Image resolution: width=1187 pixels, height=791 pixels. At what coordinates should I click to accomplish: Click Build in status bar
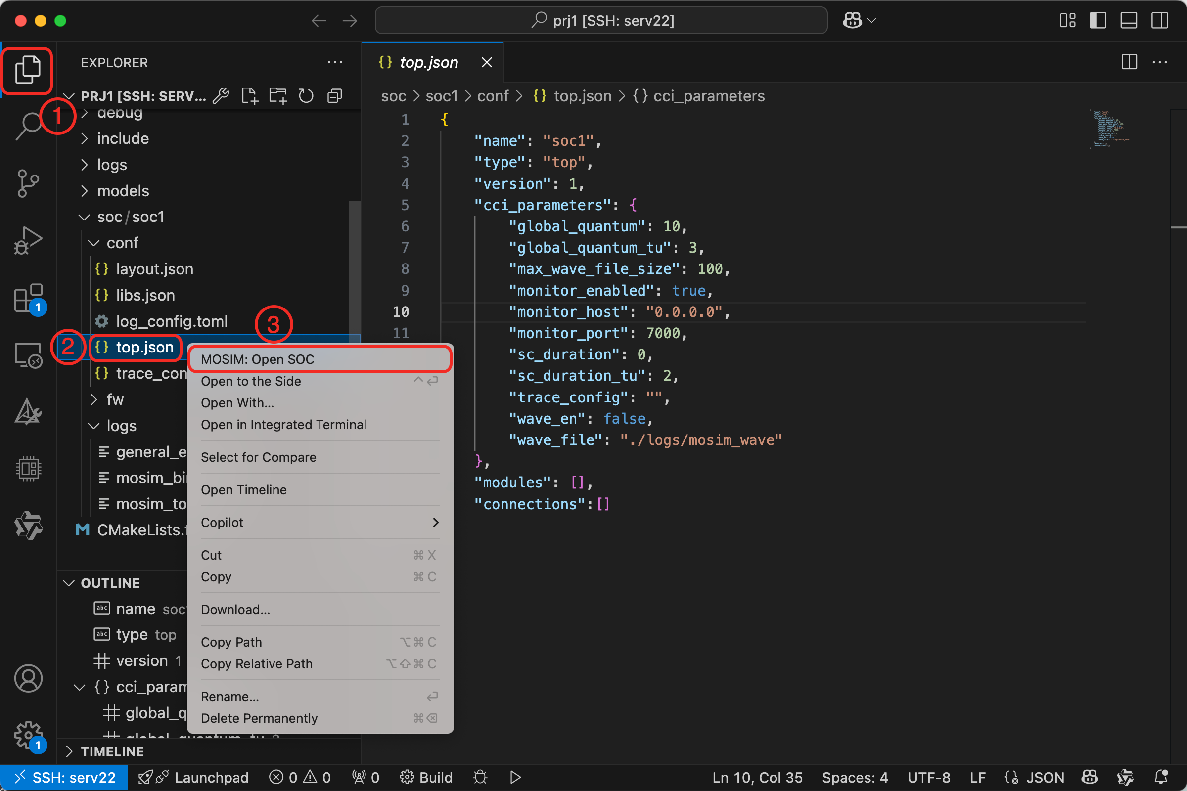coord(426,777)
